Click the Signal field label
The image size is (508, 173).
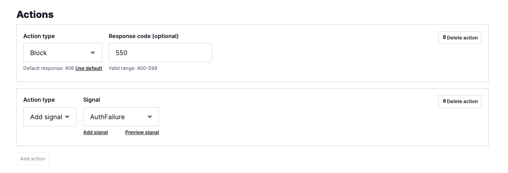coord(92,100)
